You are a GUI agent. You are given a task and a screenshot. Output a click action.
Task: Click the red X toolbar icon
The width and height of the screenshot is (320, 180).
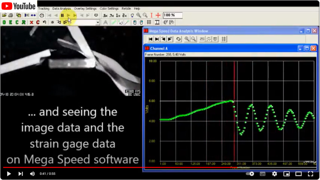pos(31,22)
